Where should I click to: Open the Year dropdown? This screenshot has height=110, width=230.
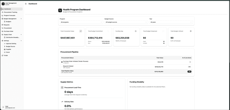coord(171,22)
